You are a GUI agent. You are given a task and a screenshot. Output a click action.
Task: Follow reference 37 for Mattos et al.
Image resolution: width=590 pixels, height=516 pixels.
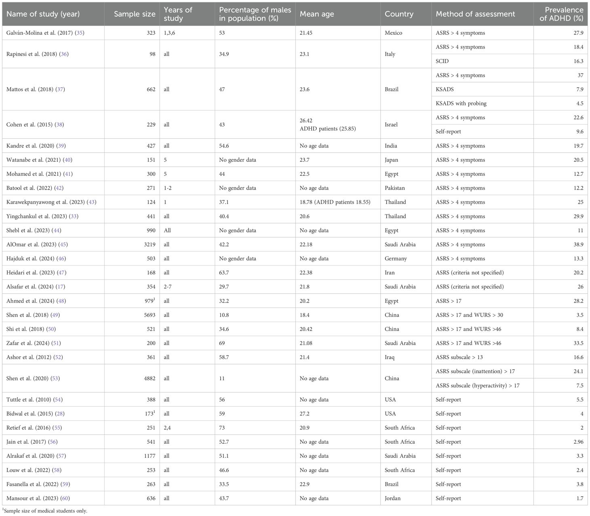tap(60, 89)
